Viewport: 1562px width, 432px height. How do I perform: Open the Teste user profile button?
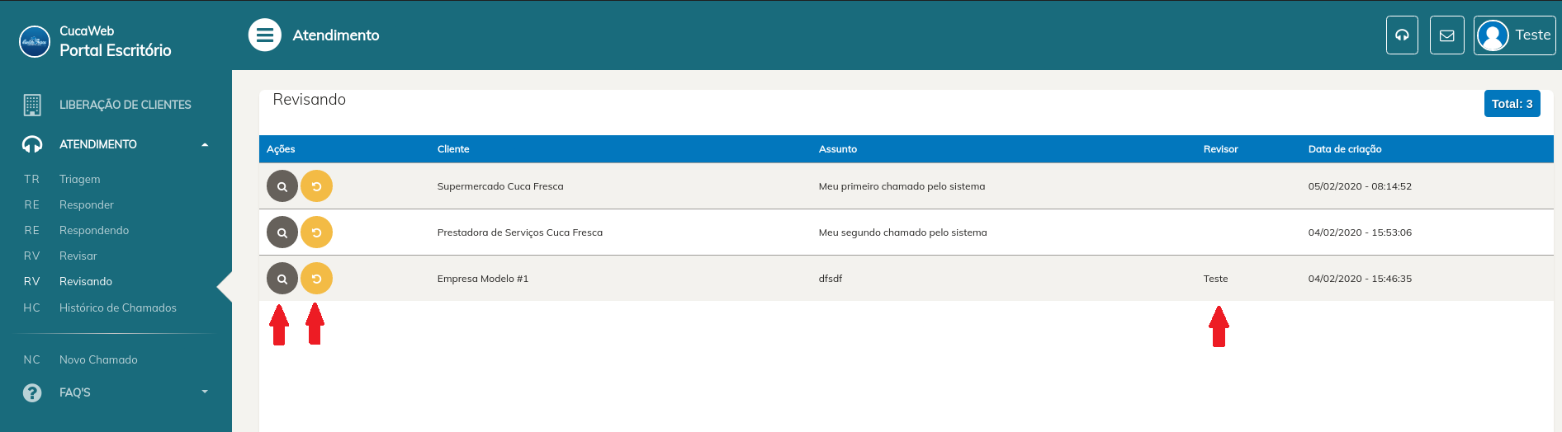1515,35
